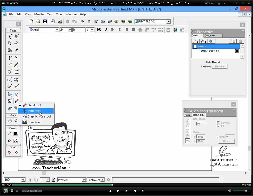Click the Reflect icon in Transform panel
253x196 pixels.
click(x=188, y=141)
